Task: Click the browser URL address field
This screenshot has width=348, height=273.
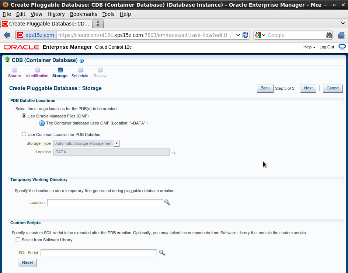Action: pos(143,35)
